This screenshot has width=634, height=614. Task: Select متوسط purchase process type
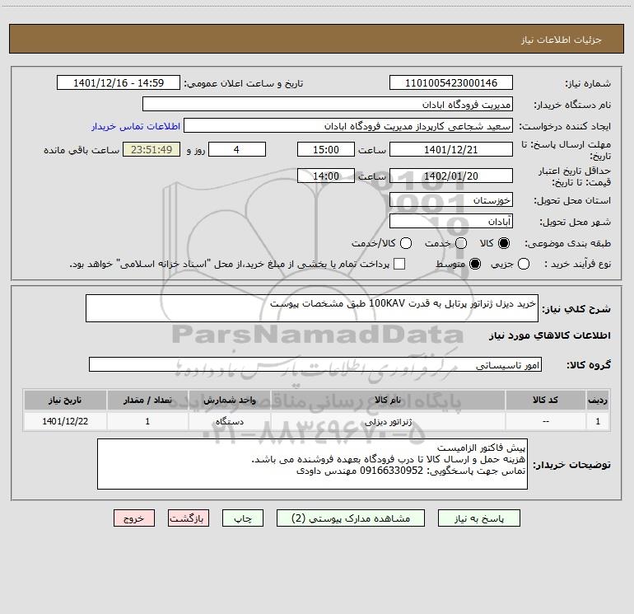click(x=475, y=264)
